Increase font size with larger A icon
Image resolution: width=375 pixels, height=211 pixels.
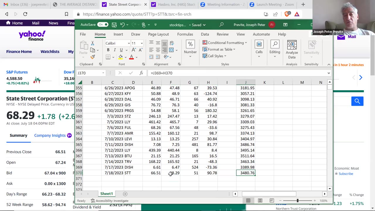pyautogui.click(x=134, y=50)
